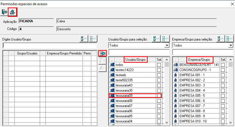This screenshot has width=235, height=127.
Task: Click the Desconto description field
Action: (x=137, y=29)
